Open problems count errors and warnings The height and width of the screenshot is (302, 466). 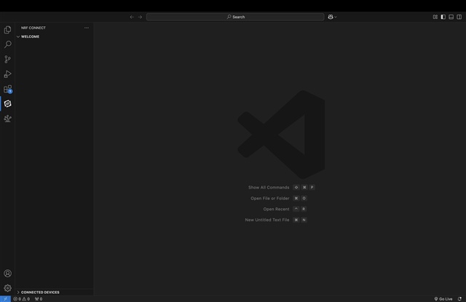[x=21, y=299]
